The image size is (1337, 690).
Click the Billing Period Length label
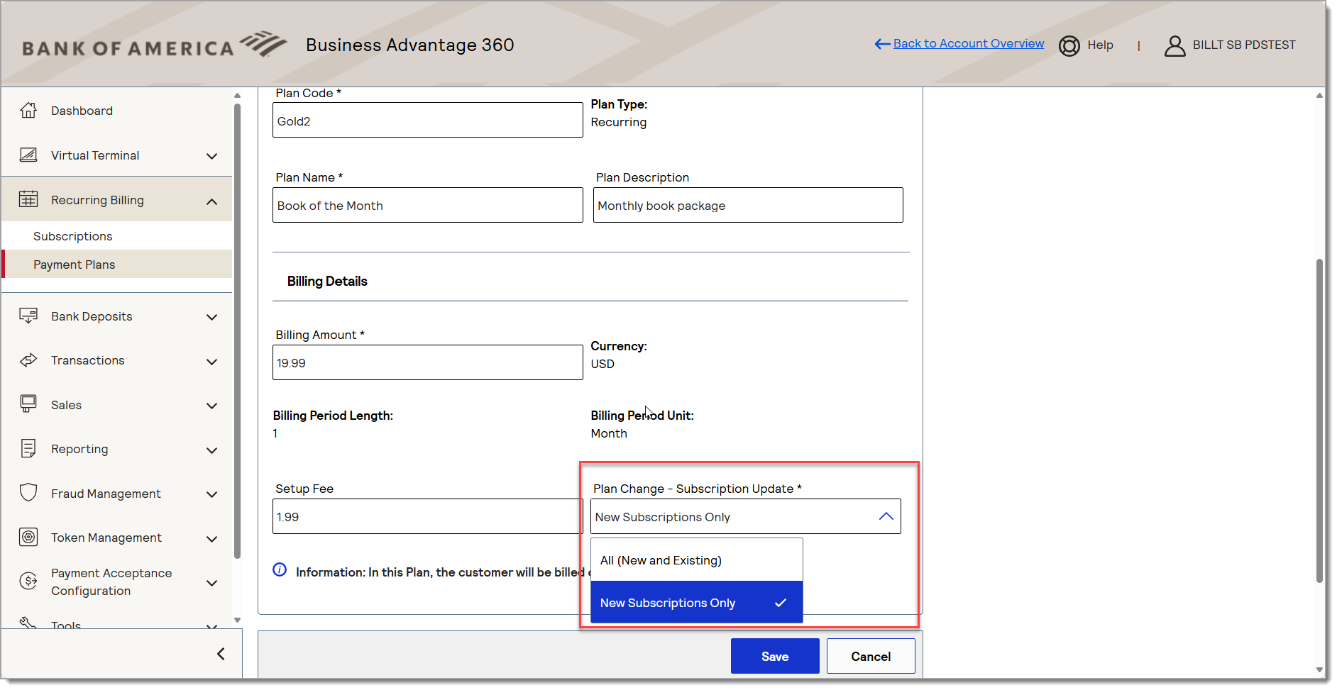pyautogui.click(x=333, y=416)
